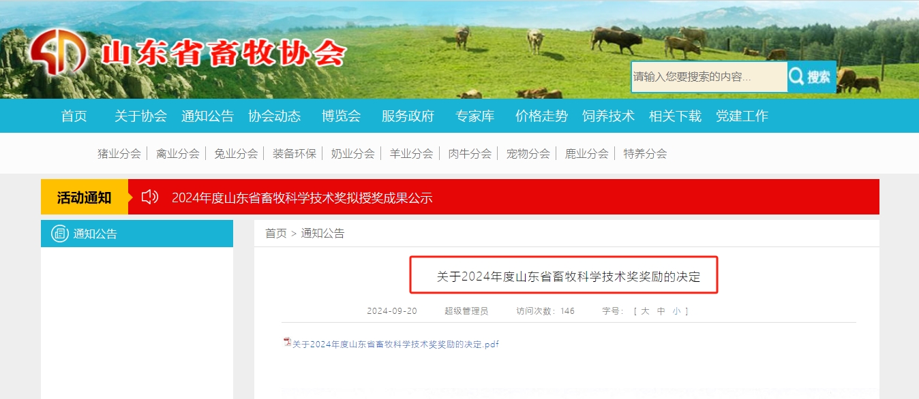Click the 山东省畜牧协会 logo emblem

coord(59,52)
